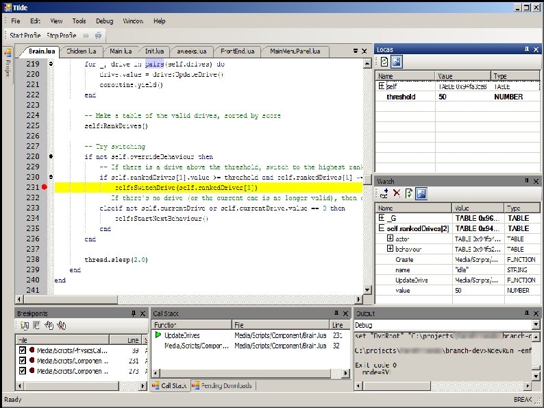Pin the Watch panel
The height and width of the screenshot is (408, 544).
coord(527,180)
